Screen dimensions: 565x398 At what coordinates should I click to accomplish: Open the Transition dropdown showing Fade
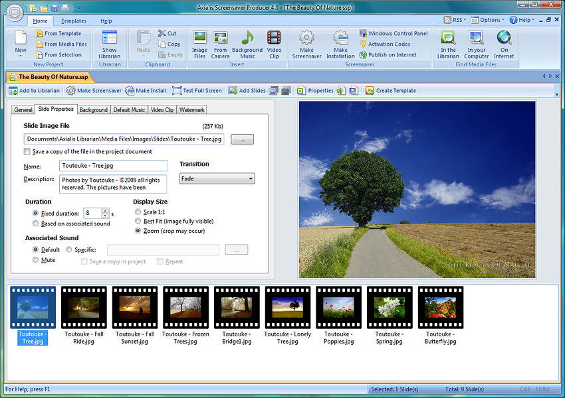(x=217, y=179)
